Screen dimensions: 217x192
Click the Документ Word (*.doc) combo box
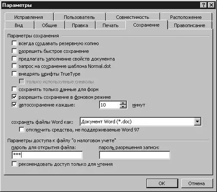[x=140, y=122]
